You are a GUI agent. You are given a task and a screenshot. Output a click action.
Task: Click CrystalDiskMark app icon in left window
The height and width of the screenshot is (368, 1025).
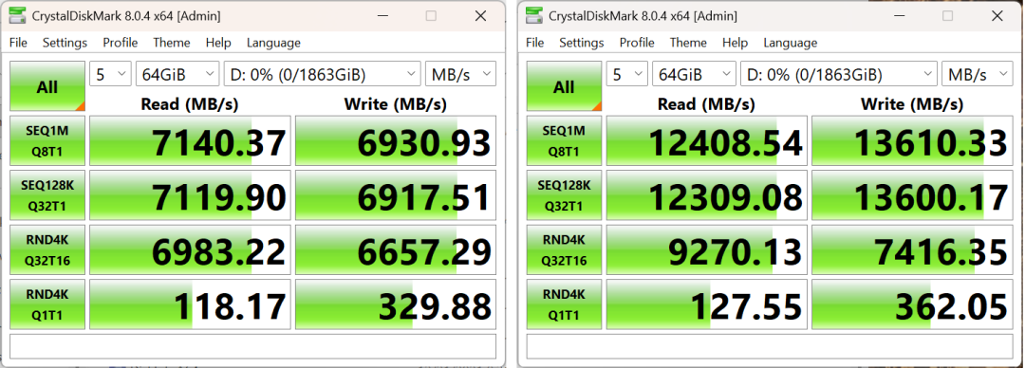point(19,16)
